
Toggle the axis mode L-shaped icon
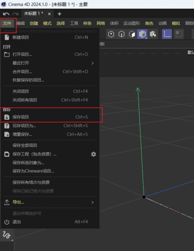pos(167,34)
